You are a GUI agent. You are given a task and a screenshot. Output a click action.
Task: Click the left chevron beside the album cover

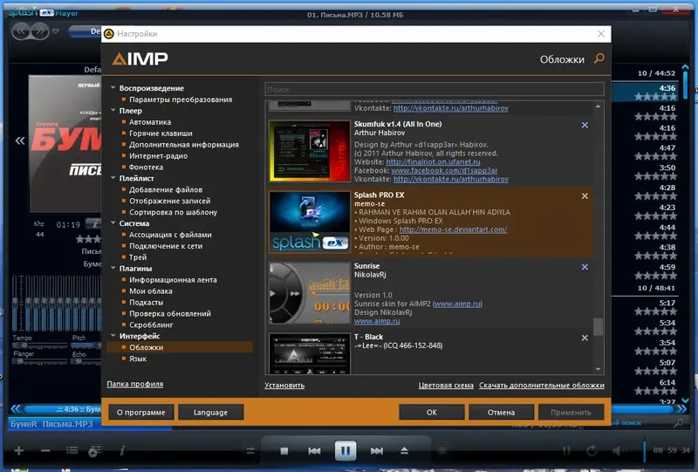pos(19,140)
